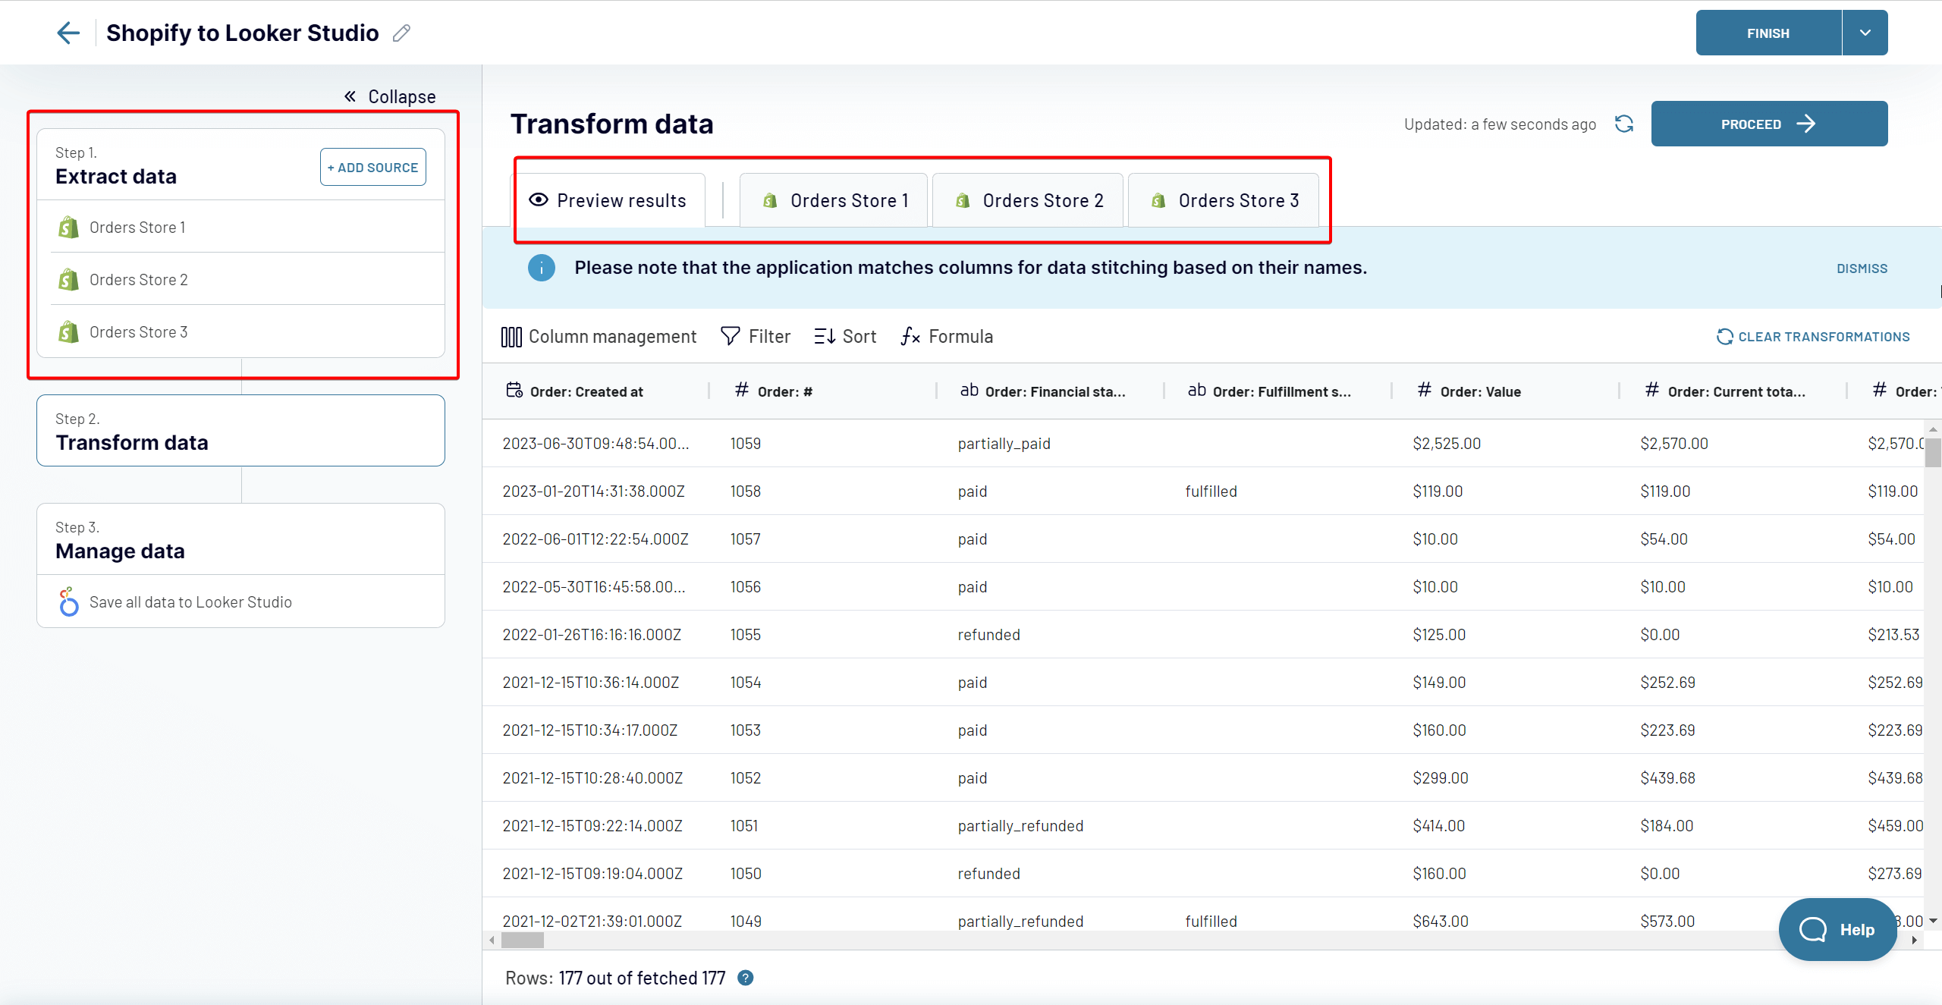Collapse the left steps sidebar
Viewport: 1942px width, 1005px height.
390,96
